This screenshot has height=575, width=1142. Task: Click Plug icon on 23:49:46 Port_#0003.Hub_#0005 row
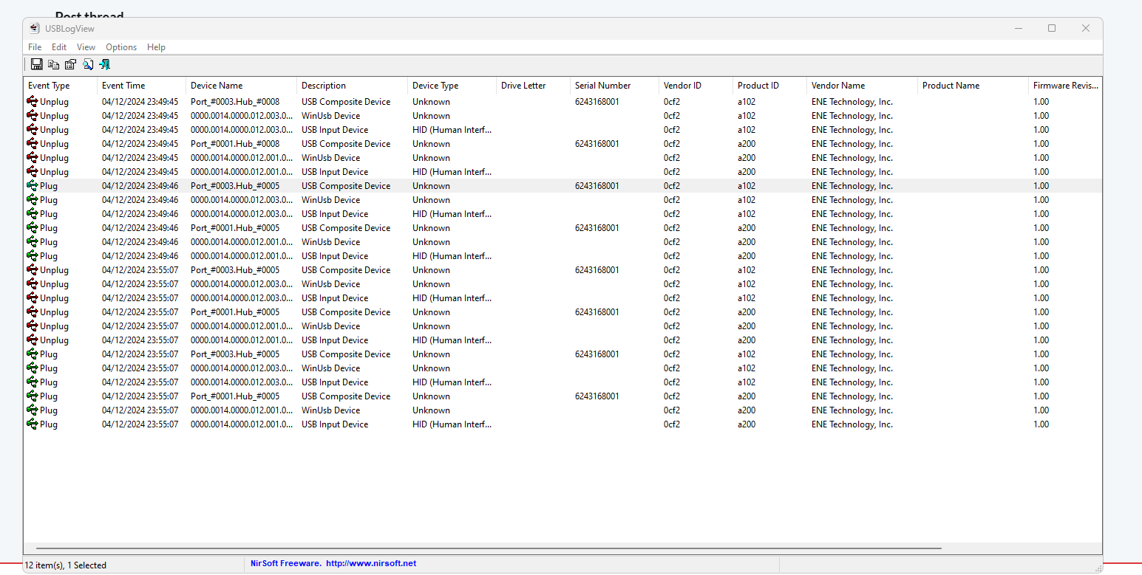click(33, 186)
